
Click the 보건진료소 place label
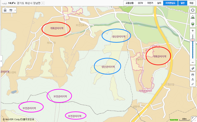(x=81, y=25)
